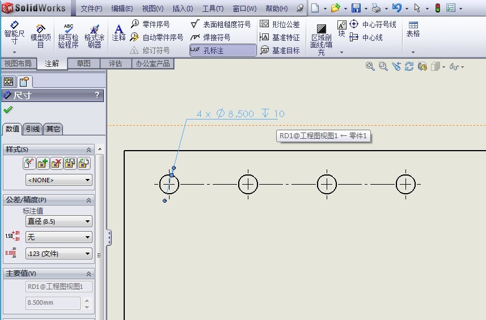Activate the Format Painter tool
486x320 pixels.
pyautogui.click(x=94, y=36)
